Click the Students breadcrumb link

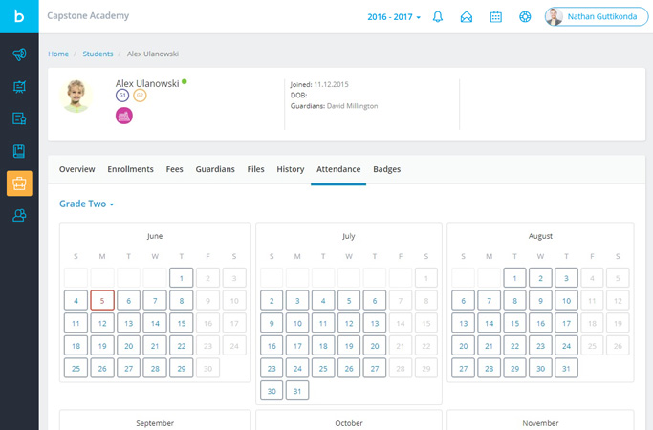tap(98, 54)
